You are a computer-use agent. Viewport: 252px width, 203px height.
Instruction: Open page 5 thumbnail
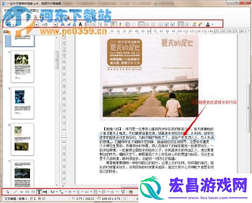22,103
